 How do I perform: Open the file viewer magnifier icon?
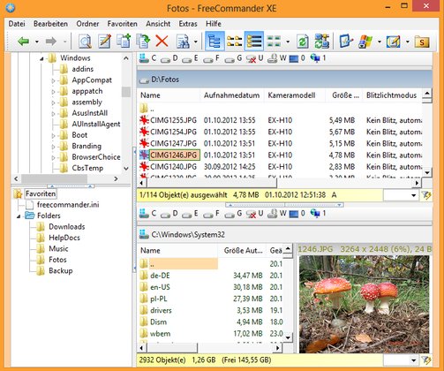pyautogui.click(x=85, y=42)
